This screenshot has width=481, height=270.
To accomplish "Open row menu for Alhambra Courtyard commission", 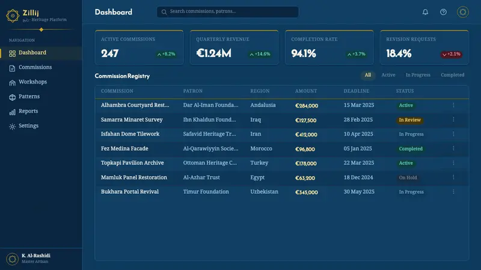I will (x=453, y=105).
